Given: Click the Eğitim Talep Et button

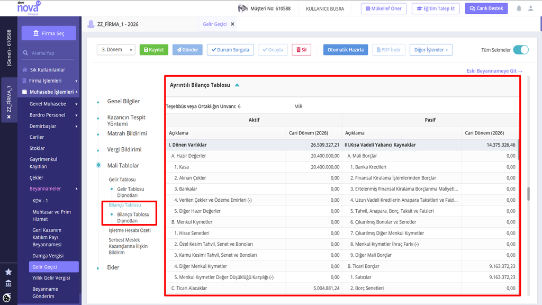Looking at the screenshot, I should 436,8.
